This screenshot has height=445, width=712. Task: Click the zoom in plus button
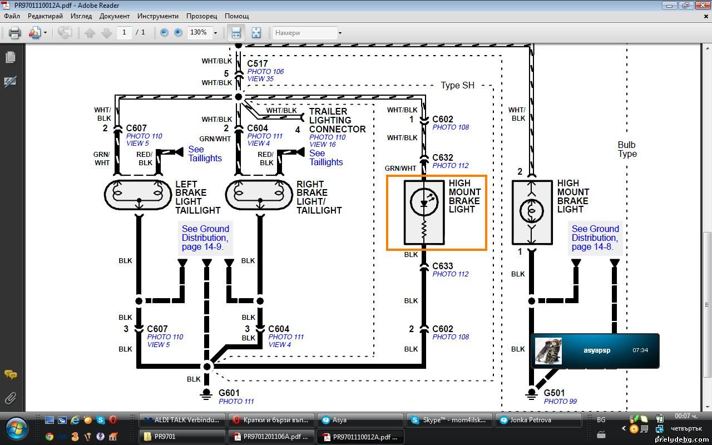[x=178, y=33]
